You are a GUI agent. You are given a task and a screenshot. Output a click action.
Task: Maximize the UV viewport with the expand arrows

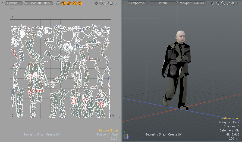(x=106, y=3)
